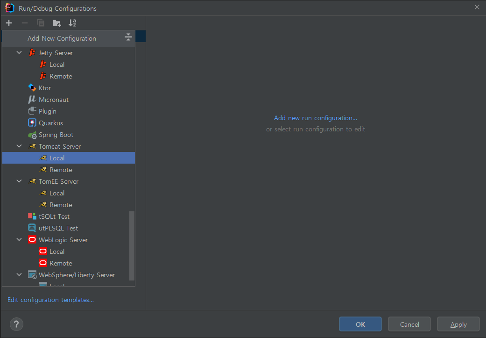Collapse the Tomcat Server node
Screen dimensions: 486x338
tap(19, 146)
